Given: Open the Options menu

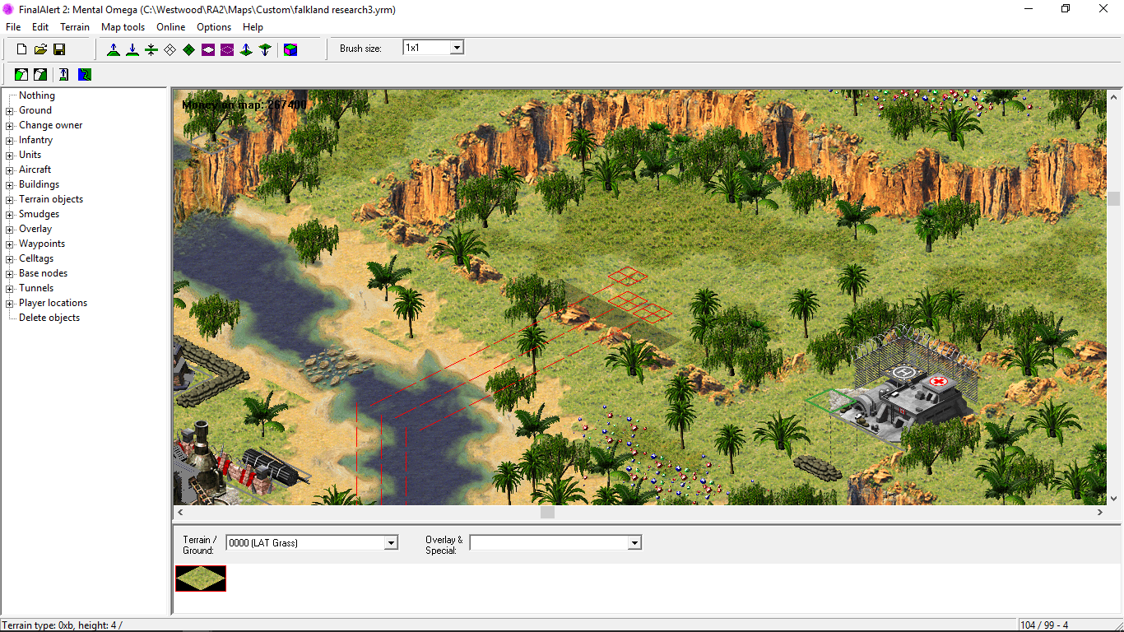Looking at the screenshot, I should tap(214, 27).
